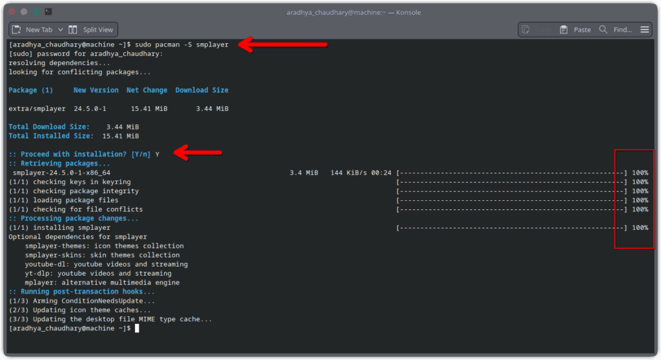Click the 'Download Size' column header
This screenshot has width=661, height=360.
pos(202,90)
